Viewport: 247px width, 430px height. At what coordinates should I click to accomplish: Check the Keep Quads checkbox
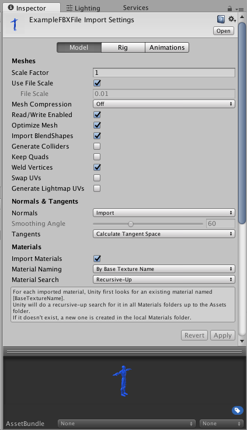tap(97, 157)
